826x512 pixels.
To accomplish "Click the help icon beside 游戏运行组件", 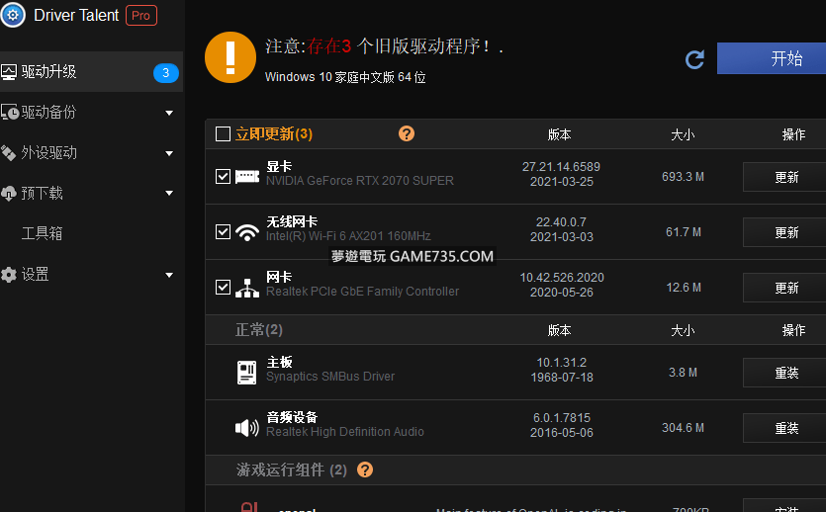I will coord(365,469).
